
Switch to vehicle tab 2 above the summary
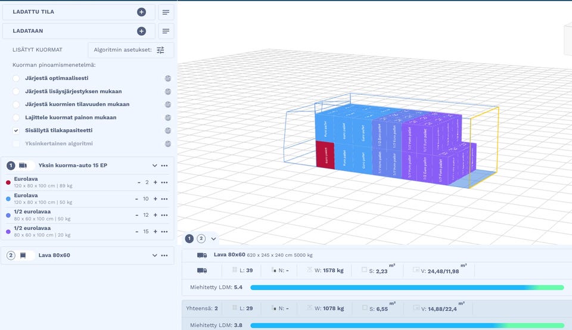201,239
